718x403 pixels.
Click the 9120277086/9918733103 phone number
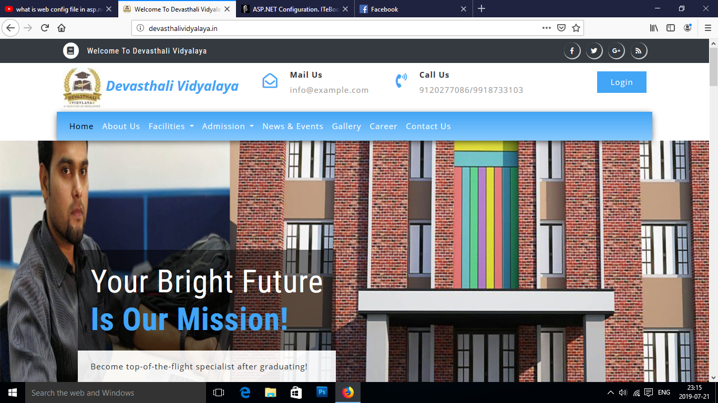(x=471, y=90)
